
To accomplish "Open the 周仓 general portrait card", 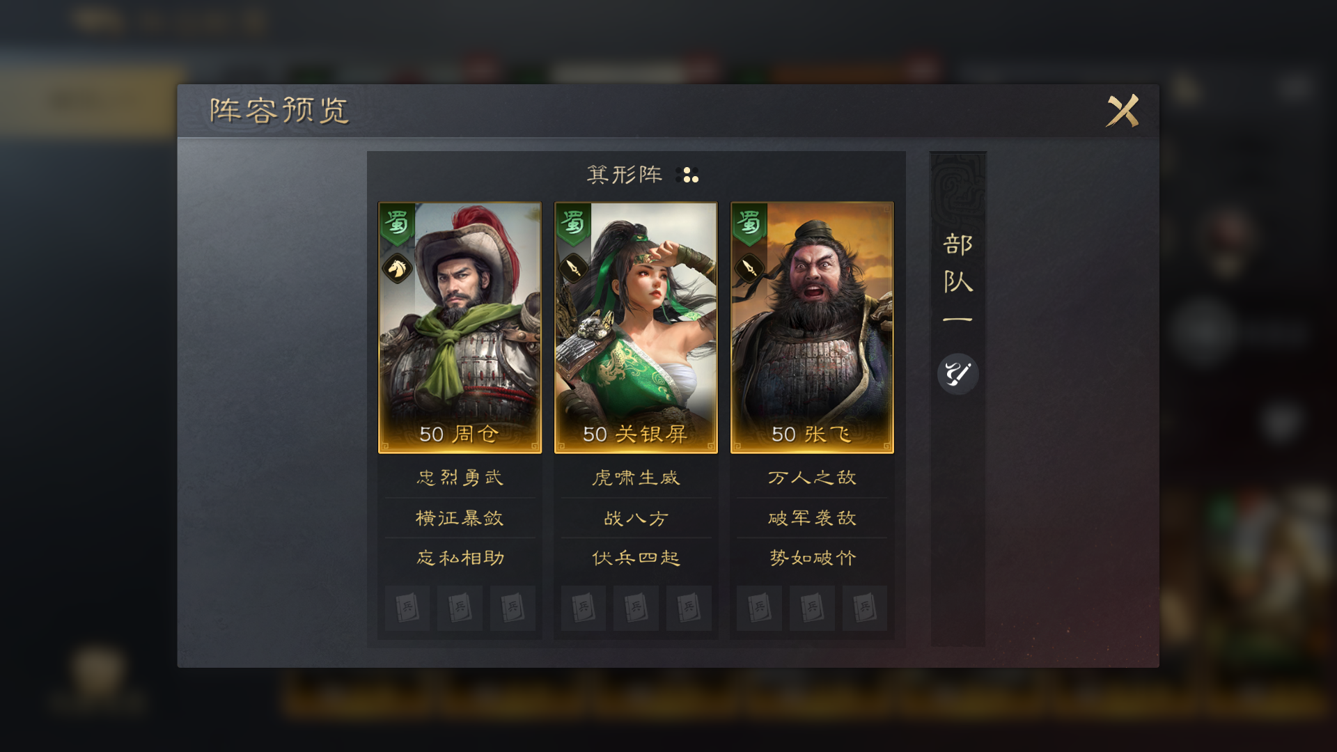I will pos(460,328).
